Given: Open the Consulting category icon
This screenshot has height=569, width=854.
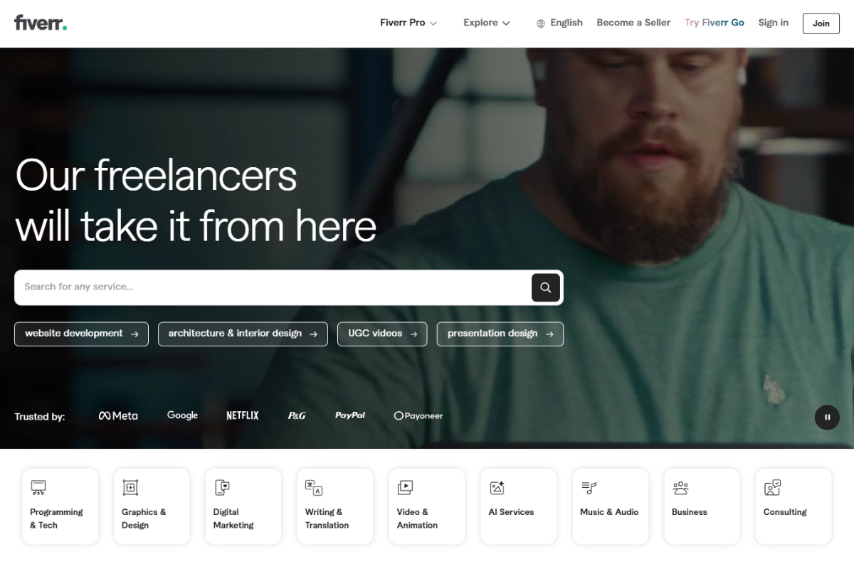Looking at the screenshot, I should (771, 487).
